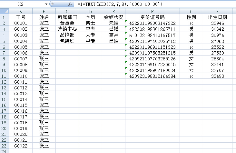Image resolution: width=236 pixels, height=153 pixels.
Task: Select ID number 610122198410197517
Action: [152, 35]
